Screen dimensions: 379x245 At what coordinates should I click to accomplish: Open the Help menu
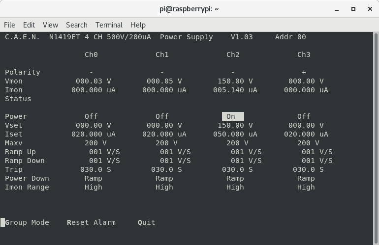point(138,25)
